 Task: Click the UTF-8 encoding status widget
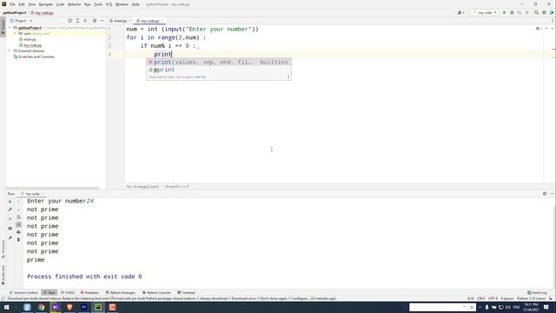tap(493, 298)
